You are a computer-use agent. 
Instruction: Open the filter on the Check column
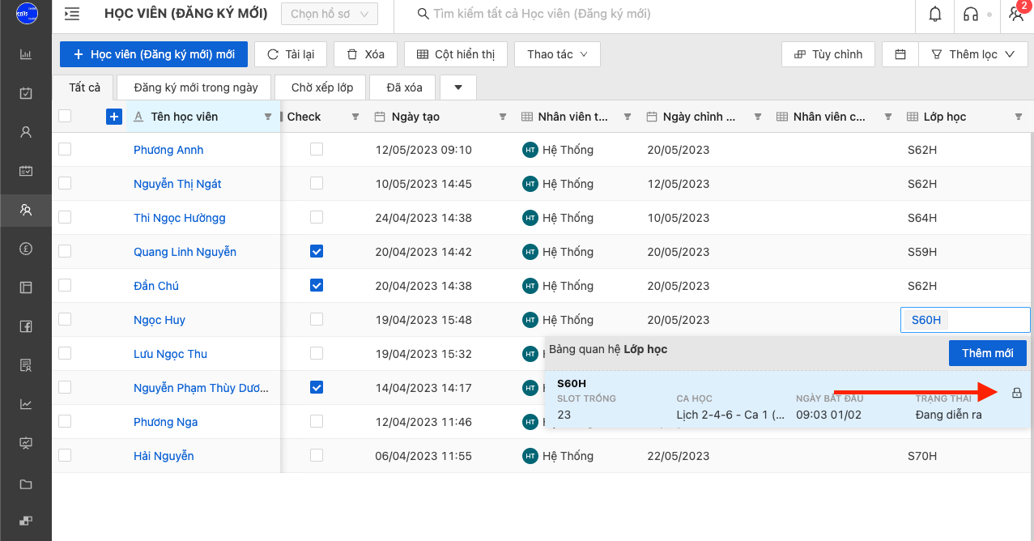coord(355,117)
